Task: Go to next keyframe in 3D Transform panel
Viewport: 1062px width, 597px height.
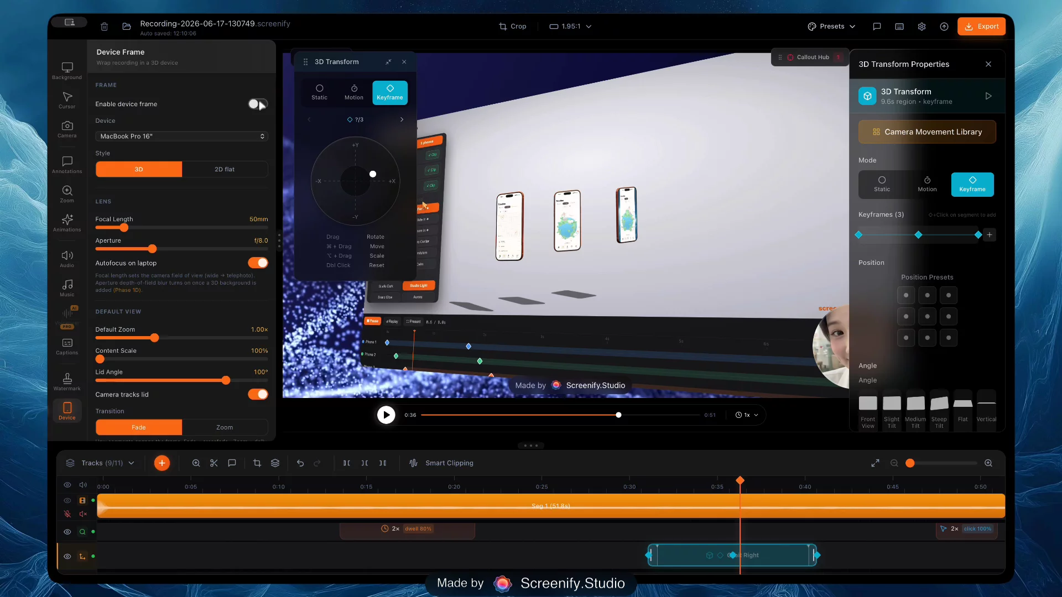Action: 402,119
